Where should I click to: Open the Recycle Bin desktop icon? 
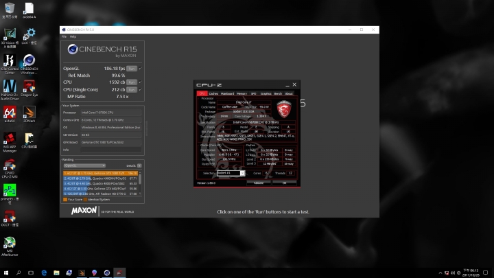tap(10, 10)
